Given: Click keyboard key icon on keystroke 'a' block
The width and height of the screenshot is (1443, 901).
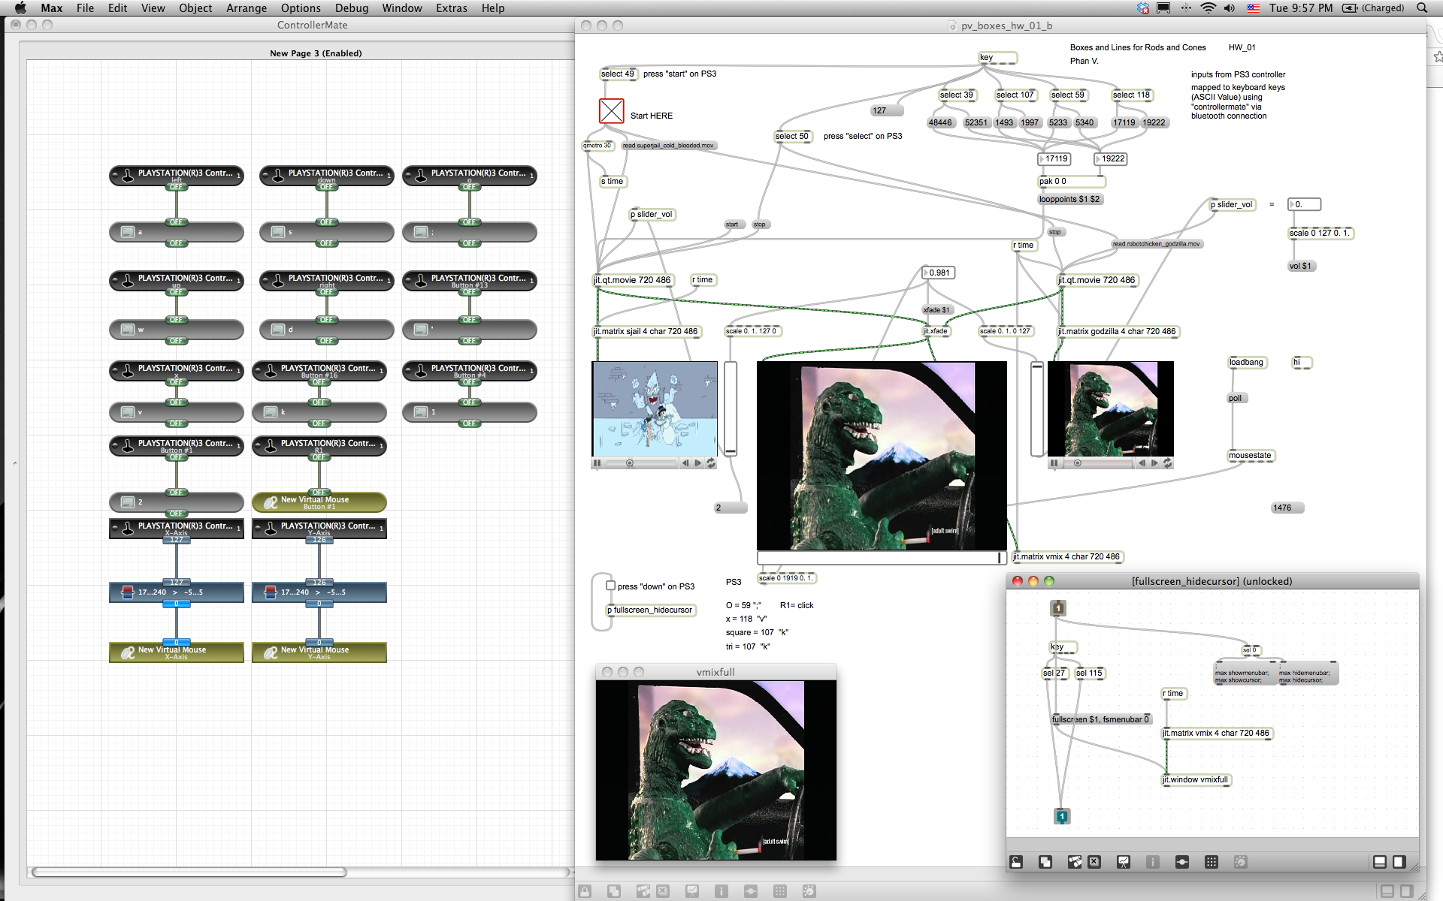Looking at the screenshot, I should point(128,232).
